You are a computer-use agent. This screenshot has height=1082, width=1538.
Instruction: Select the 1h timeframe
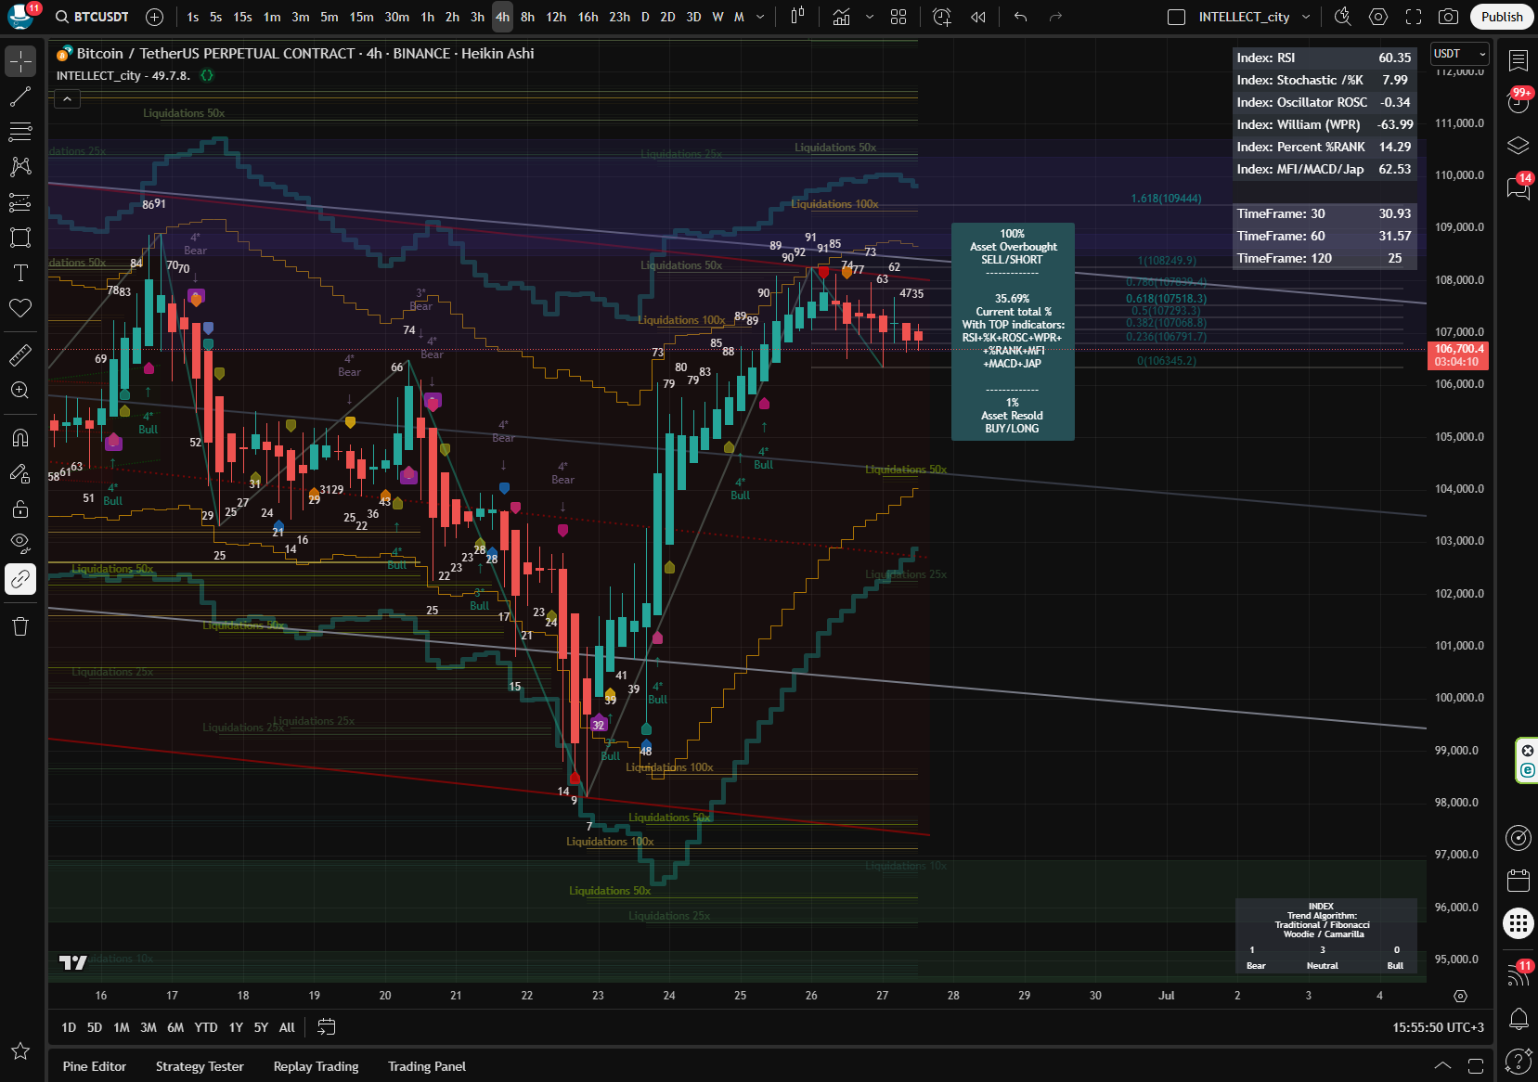(x=427, y=17)
